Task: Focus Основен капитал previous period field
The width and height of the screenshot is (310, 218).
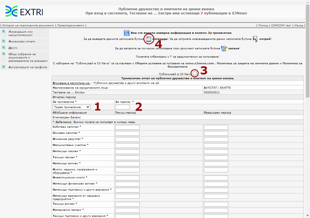Action: [216, 134]
